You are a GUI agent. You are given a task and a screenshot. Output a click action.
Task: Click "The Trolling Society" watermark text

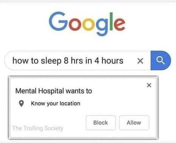[x=37, y=128]
